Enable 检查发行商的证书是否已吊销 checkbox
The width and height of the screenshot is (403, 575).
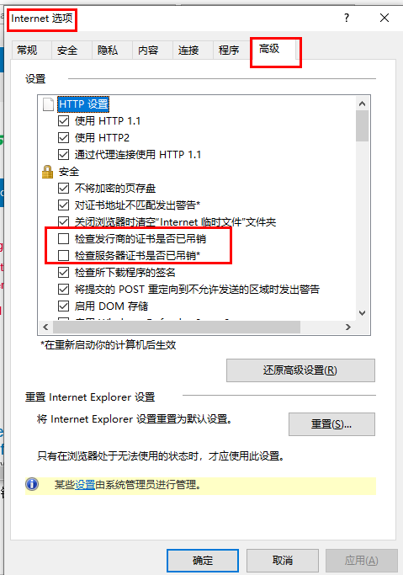(63, 239)
